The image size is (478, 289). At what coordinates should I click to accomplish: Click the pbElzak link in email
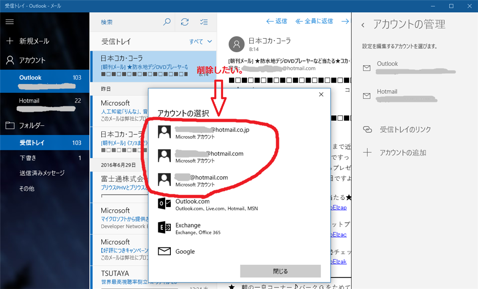pos(339,261)
